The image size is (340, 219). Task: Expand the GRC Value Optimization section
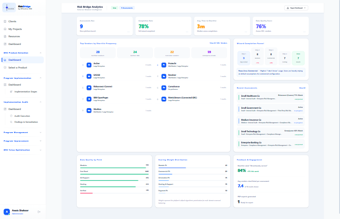coord(41,150)
